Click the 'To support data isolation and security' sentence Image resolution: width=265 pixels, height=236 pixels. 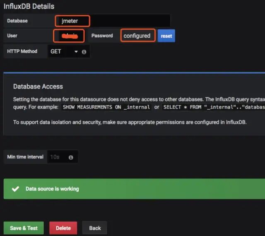130,122
